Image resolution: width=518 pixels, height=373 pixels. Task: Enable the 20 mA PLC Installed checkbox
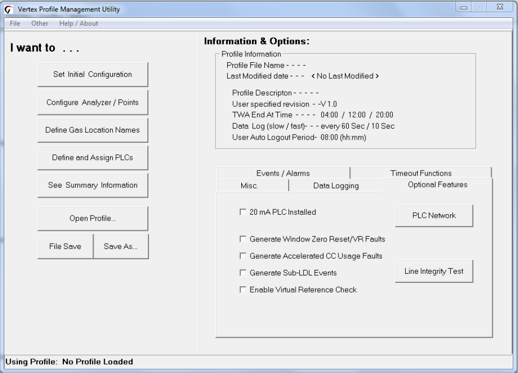(242, 212)
